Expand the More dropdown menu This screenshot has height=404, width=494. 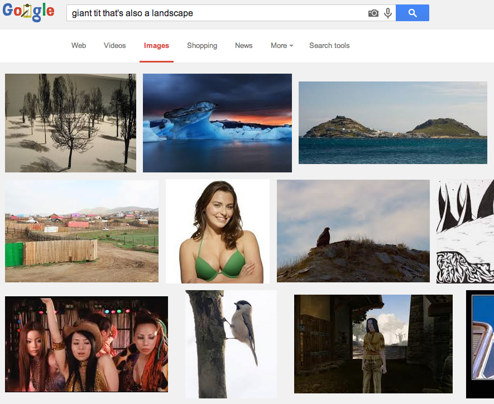pos(282,46)
